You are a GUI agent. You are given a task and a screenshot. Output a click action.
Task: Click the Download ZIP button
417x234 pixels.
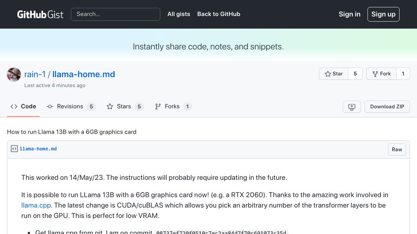pos(387,107)
